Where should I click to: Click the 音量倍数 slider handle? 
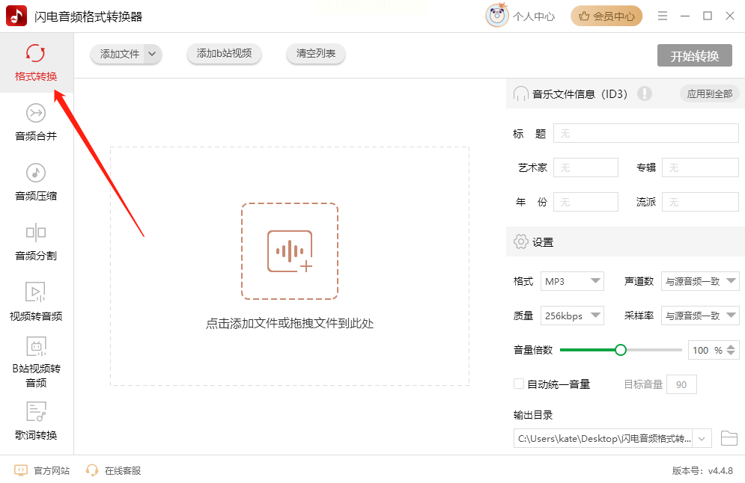620,350
